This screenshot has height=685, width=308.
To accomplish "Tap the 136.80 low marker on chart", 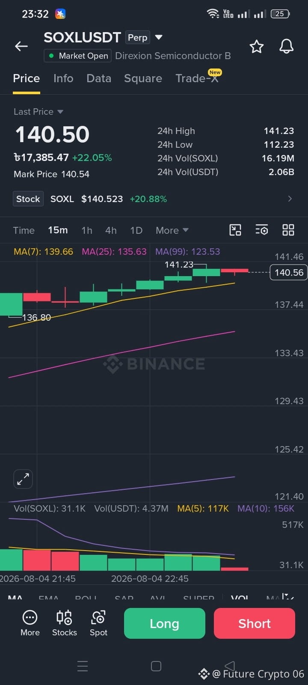I will 36,317.
